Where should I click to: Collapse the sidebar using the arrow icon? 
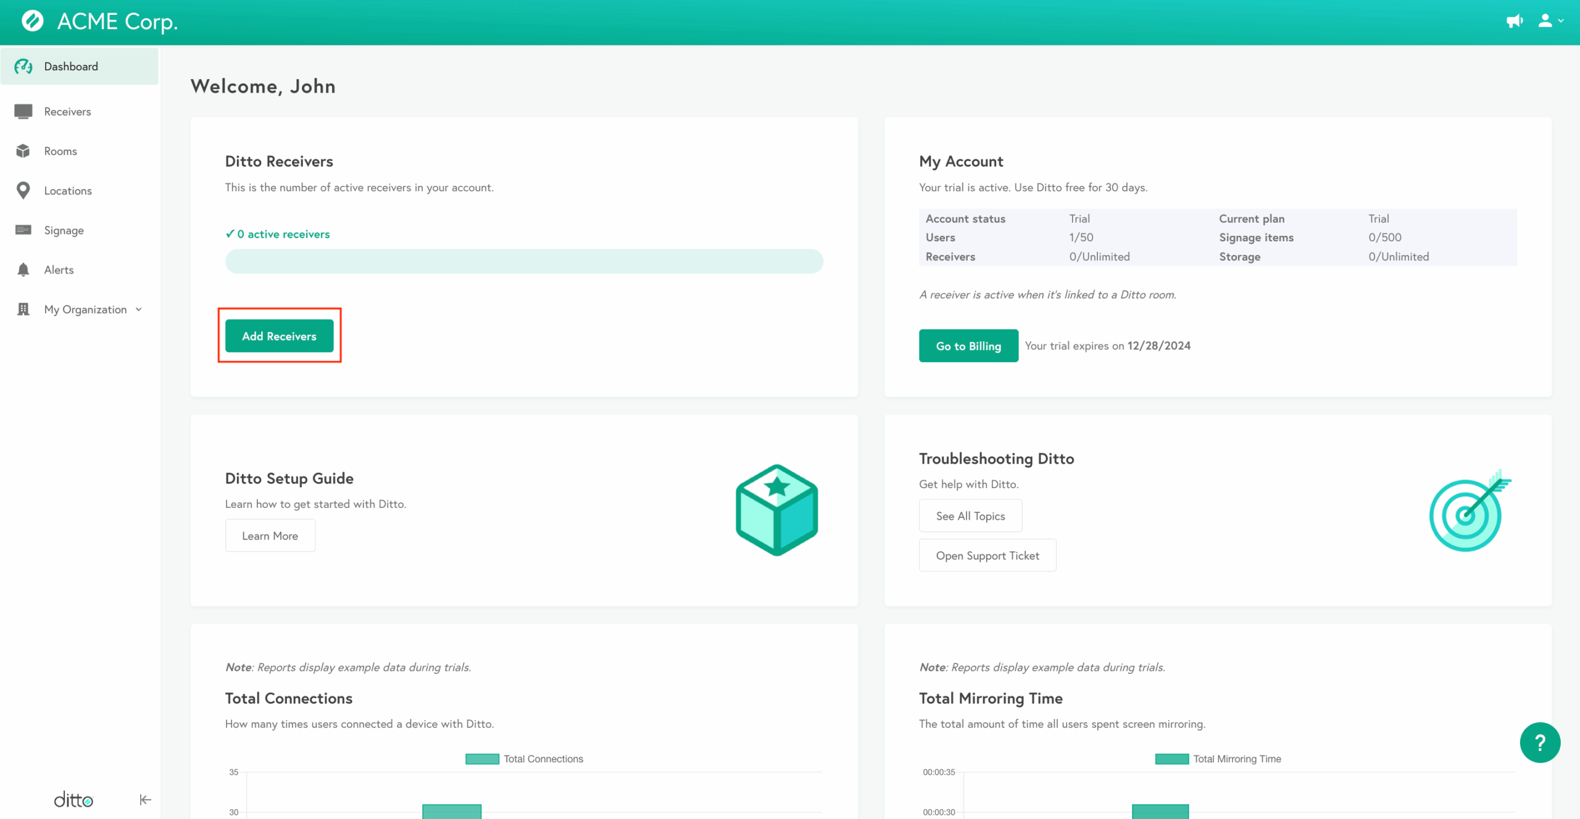145,800
